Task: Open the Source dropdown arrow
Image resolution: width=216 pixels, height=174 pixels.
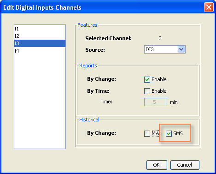Action: (x=181, y=49)
